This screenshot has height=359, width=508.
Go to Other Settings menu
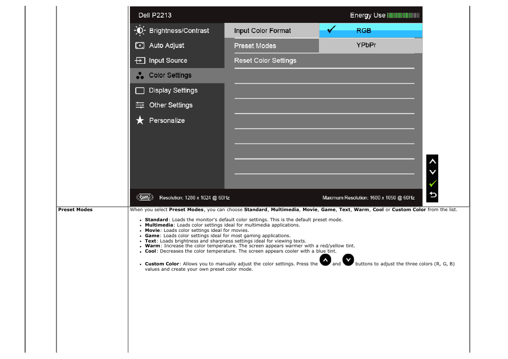[177, 105]
